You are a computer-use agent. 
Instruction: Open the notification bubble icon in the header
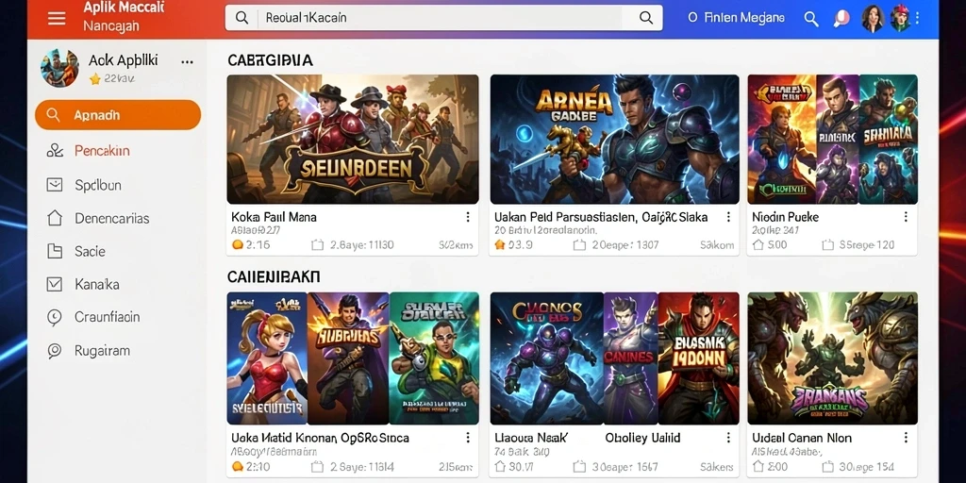coord(841,19)
